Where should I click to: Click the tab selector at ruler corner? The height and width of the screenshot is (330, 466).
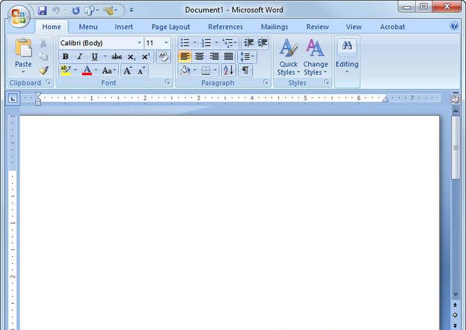(13, 98)
